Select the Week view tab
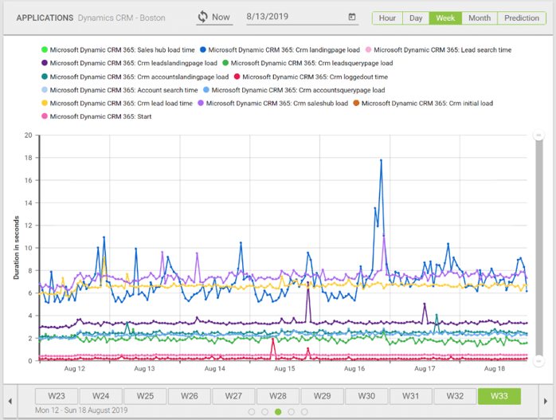 pos(445,18)
